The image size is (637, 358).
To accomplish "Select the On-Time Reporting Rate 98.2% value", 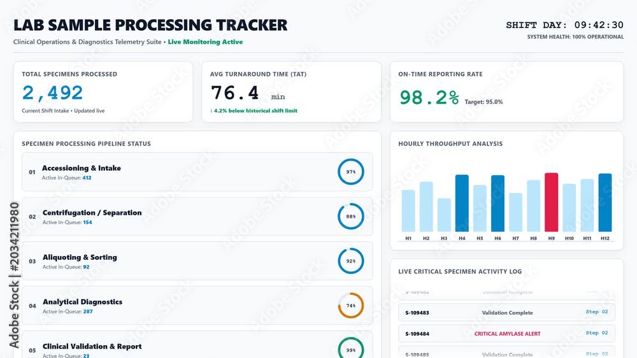I will pos(429,97).
